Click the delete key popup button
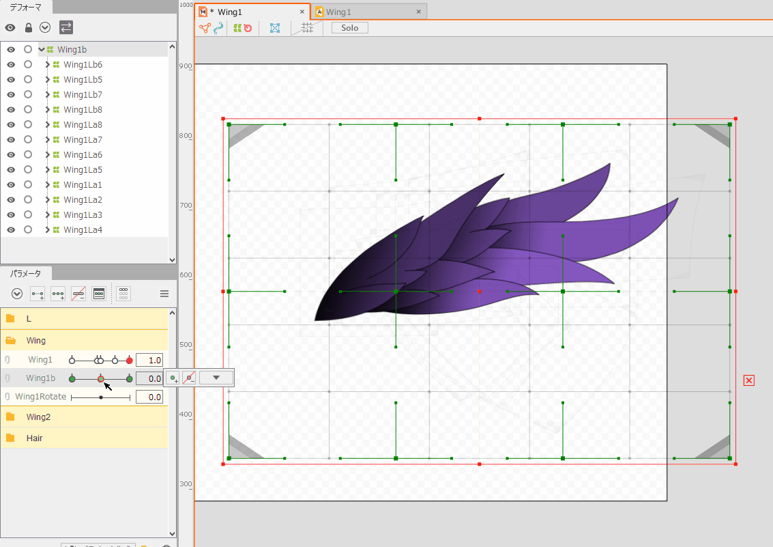Image resolution: width=773 pixels, height=547 pixels. pyautogui.click(x=189, y=378)
